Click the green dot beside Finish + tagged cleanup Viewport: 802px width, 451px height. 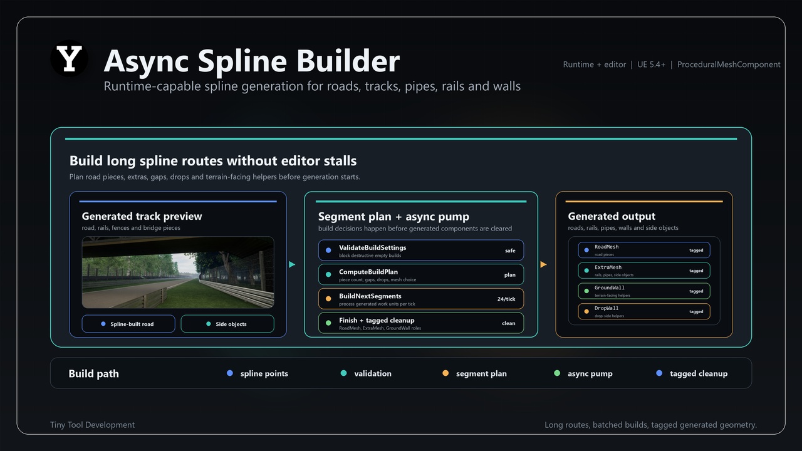pyautogui.click(x=328, y=323)
